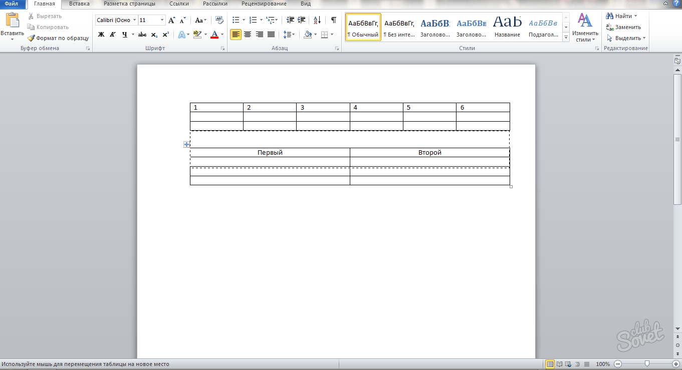Expand the Найти (Find) dropdown arrow
Screen dimensions: 682x370
(636, 16)
